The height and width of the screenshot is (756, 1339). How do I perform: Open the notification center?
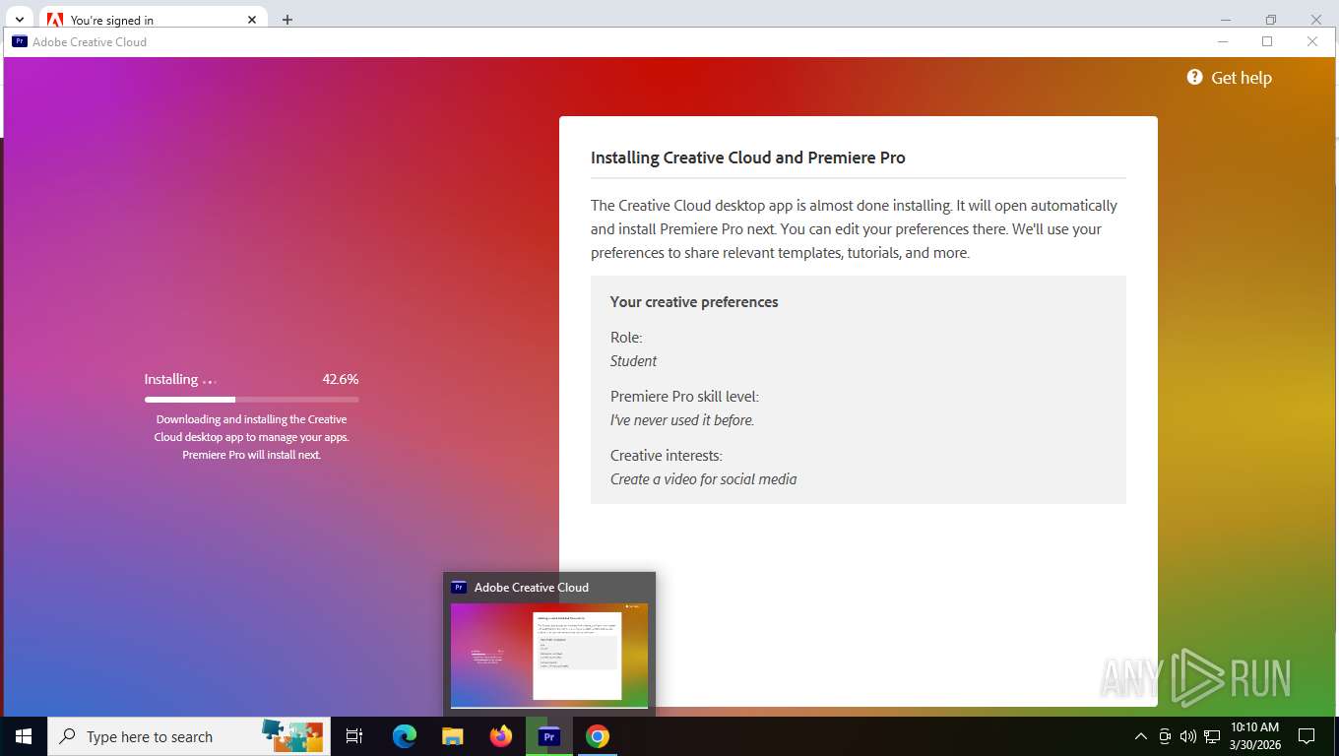pyautogui.click(x=1307, y=736)
